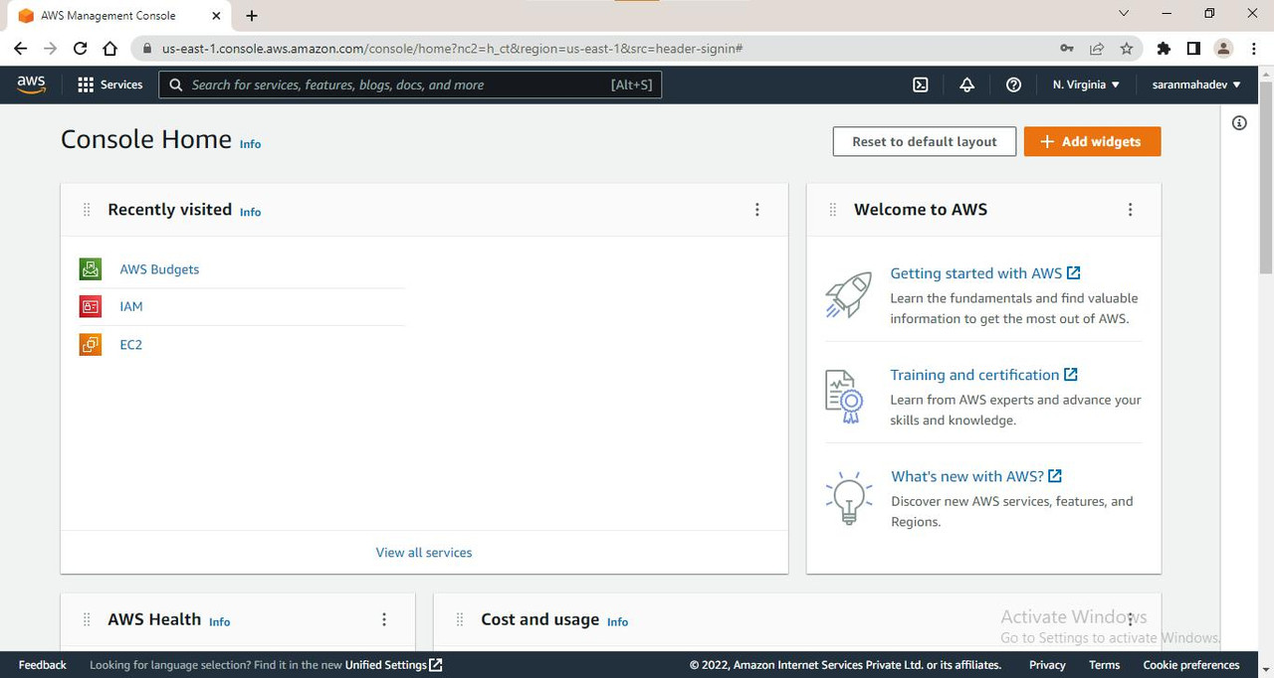Screen dimensions: 1274x678
Task: Open the Recently visited widget options menu
Action: 757,210
